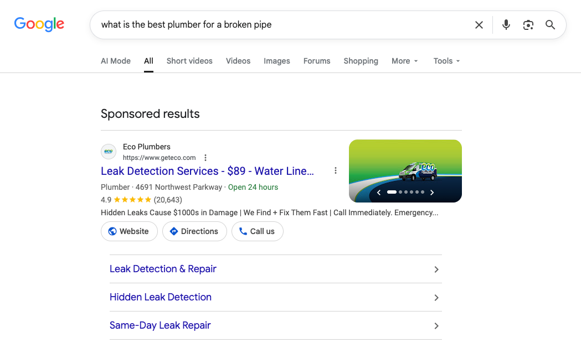This screenshot has width=581, height=353.
Task: Click the Hidden Leaks Cause $1000s description text
Action: tap(269, 213)
